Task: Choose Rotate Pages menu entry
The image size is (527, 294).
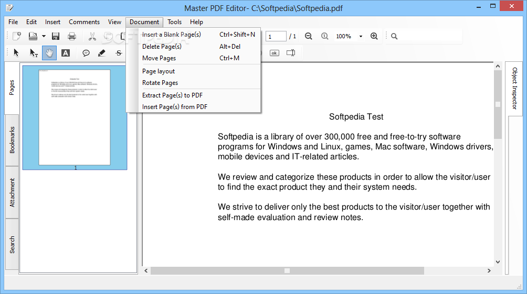Action: [x=193, y=83]
